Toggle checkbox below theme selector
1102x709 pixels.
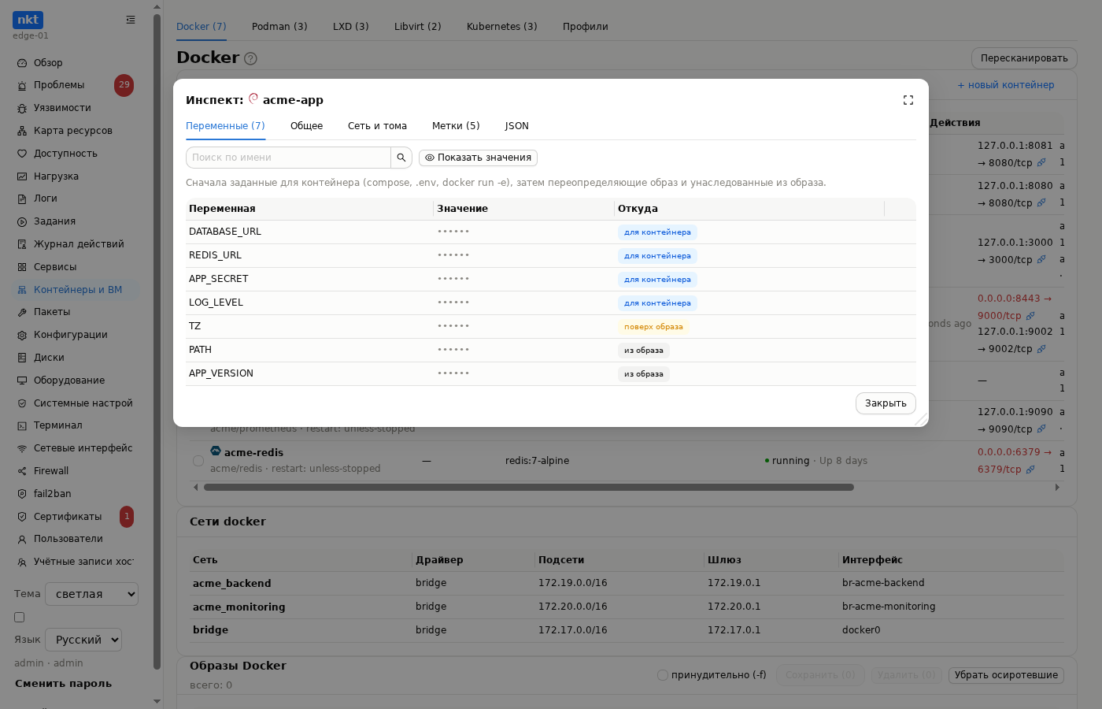click(20, 618)
